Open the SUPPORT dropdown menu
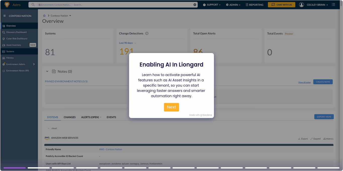The image size is (343, 171). tap(212, 5)
